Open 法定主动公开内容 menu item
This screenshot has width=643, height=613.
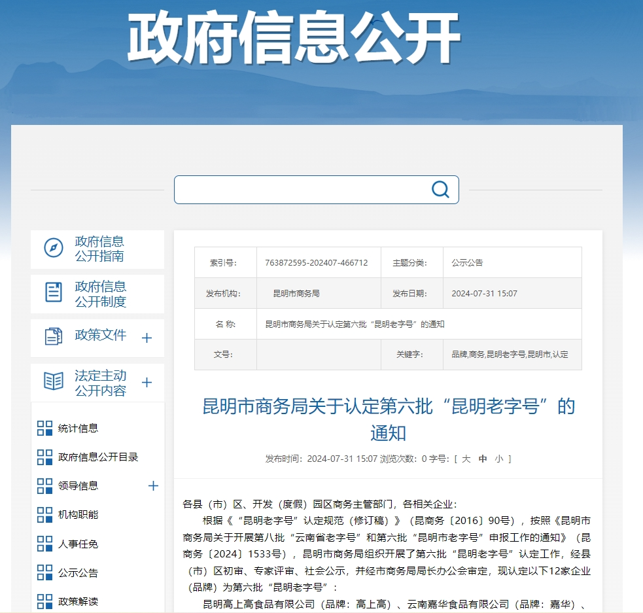coord(97,383)
